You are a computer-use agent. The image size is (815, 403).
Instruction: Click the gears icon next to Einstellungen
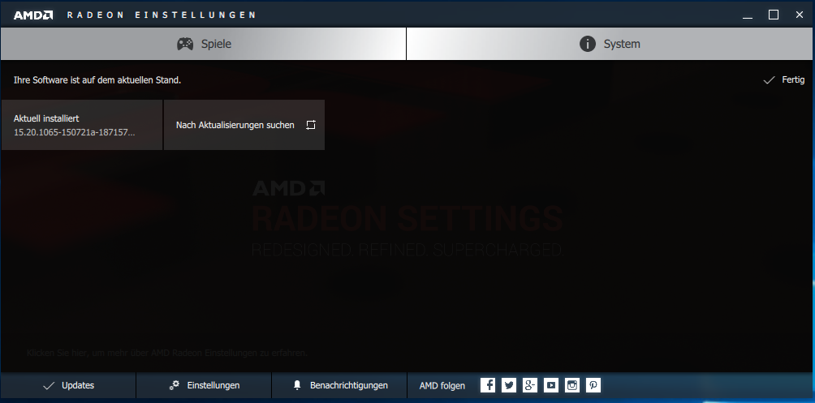(175, 385)
